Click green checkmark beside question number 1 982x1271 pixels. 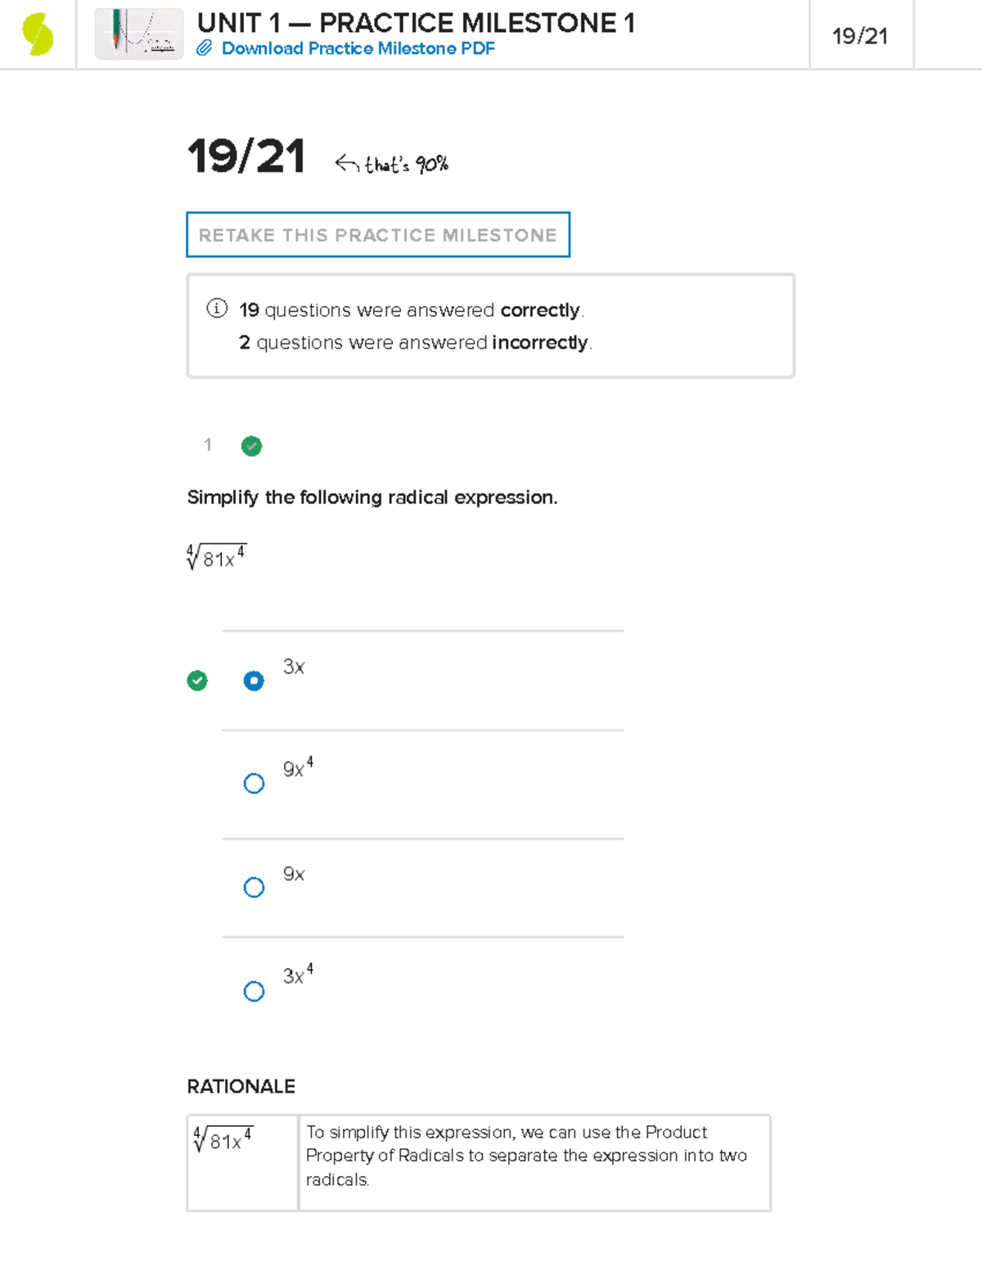(251, 446)
